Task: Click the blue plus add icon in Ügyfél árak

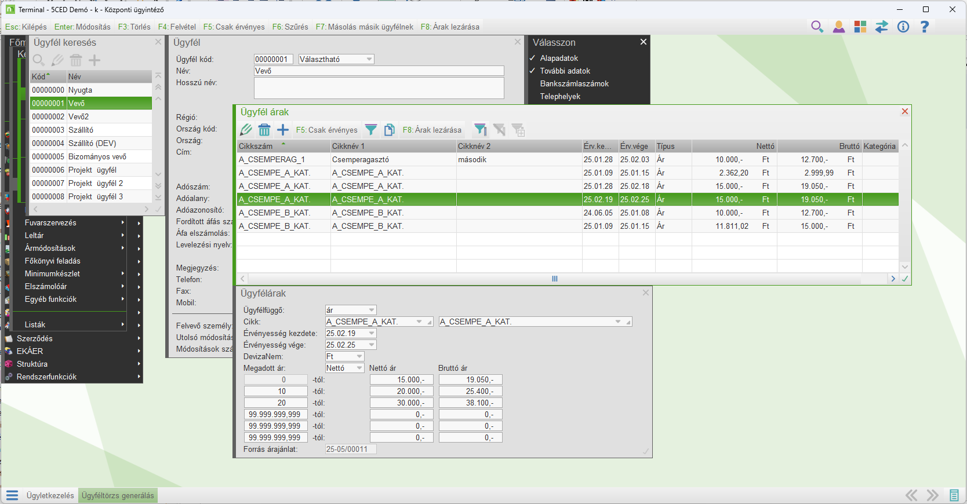Action: coord(283,130)
